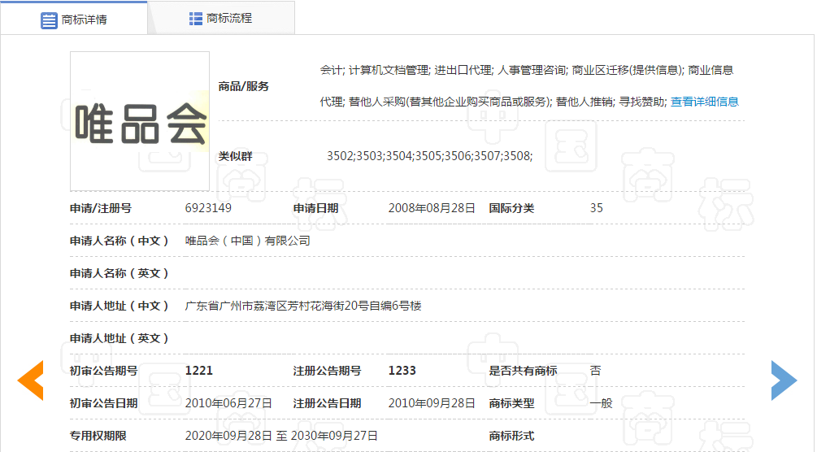The height and width of the screenshot is (452, 817).
Task: Select exclusive period 2020年09月28日 至 2030年09月27日
Action: tap(281, 436)
